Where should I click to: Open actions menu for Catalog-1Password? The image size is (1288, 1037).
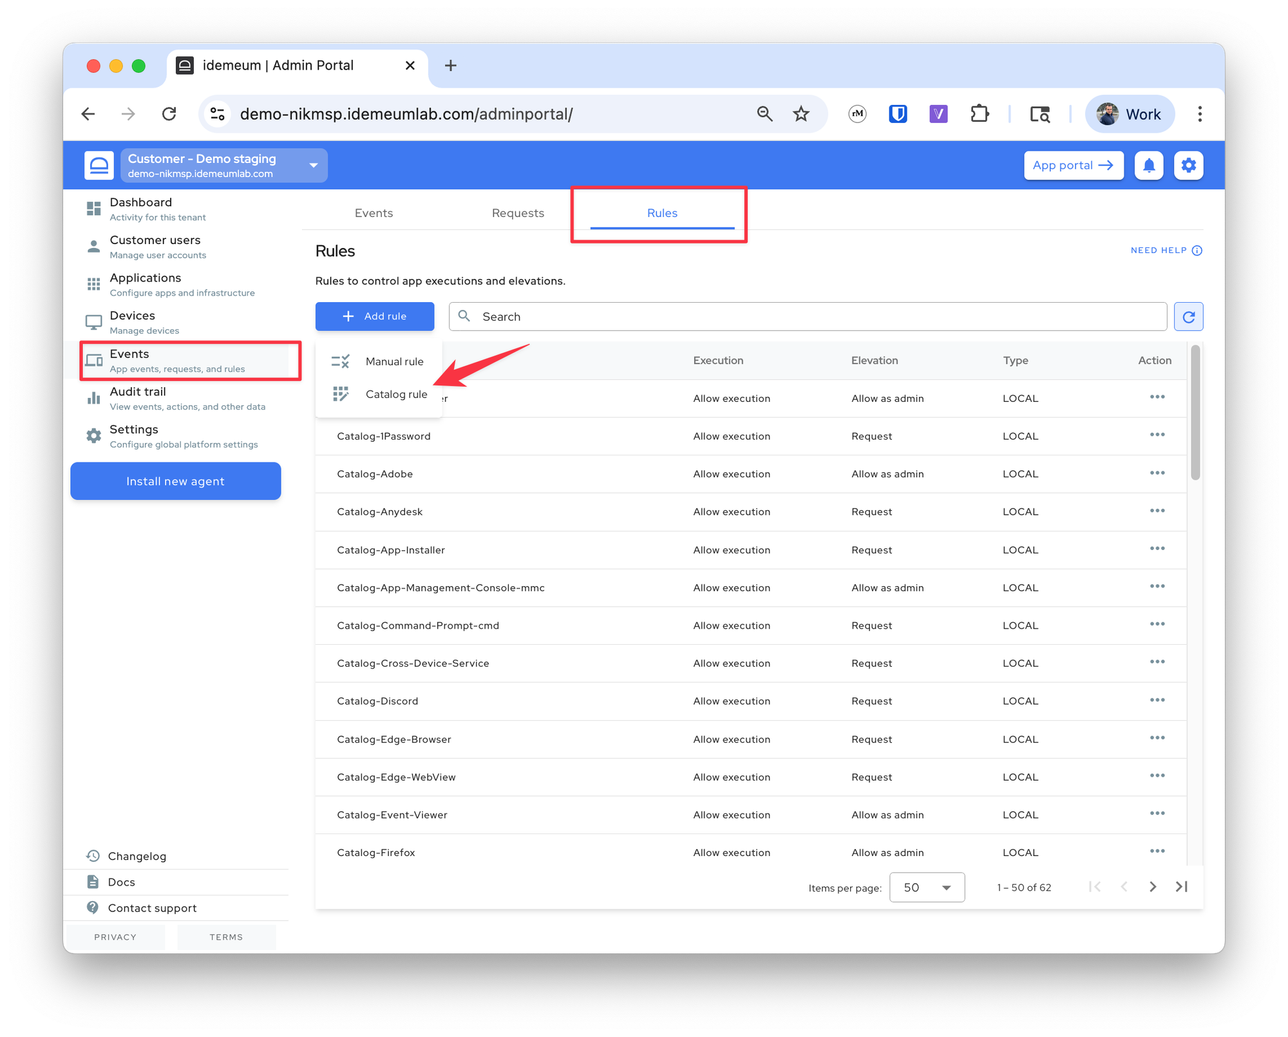point(1157,435)
